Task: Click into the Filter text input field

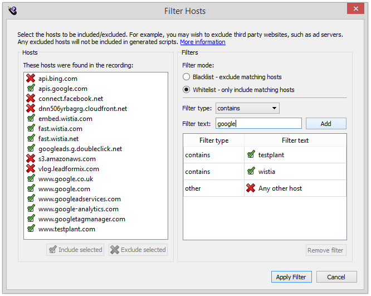Action: coord(258,124)
